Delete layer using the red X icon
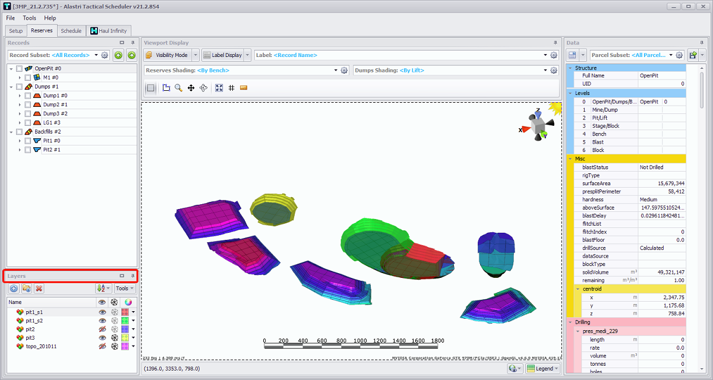The image size is (713, 380). [39, 289]
